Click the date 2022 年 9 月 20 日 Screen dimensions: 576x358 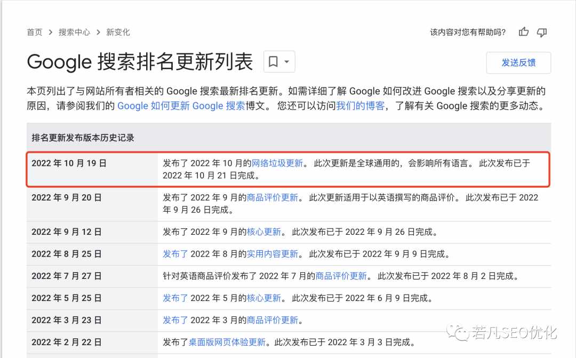(x=67, y=198)
